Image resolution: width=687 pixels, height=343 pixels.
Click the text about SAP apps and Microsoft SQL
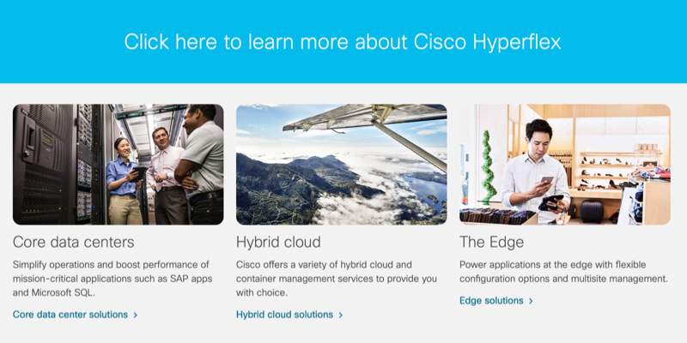(112, 279)
